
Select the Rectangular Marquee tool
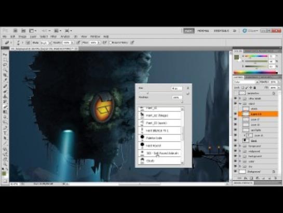5,59
